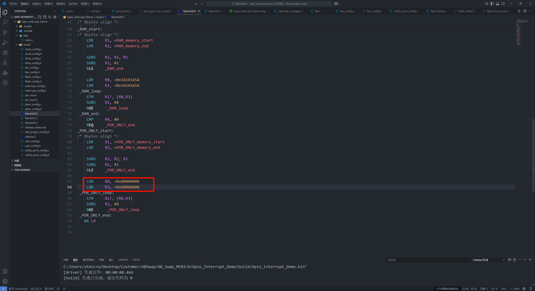Click the board breadcrumb segment
535x291 pixels.
[x=100, y=17]
